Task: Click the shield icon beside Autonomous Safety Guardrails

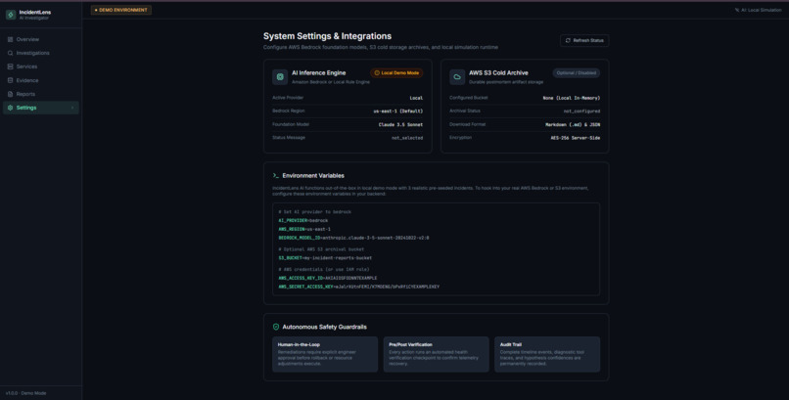Action: pyautogui.click(x=276, y=327)
